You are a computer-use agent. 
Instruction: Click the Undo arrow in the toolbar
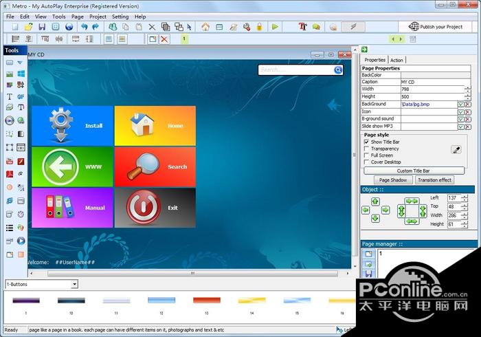pos(84,27)
